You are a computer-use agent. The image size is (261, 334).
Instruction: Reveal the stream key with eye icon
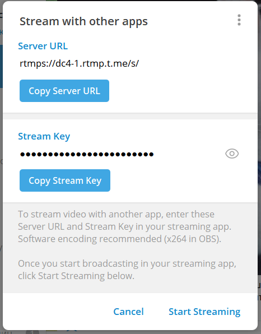tap(232, 154)
